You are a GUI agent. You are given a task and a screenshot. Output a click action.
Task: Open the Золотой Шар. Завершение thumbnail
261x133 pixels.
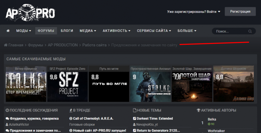click(192, 84)
